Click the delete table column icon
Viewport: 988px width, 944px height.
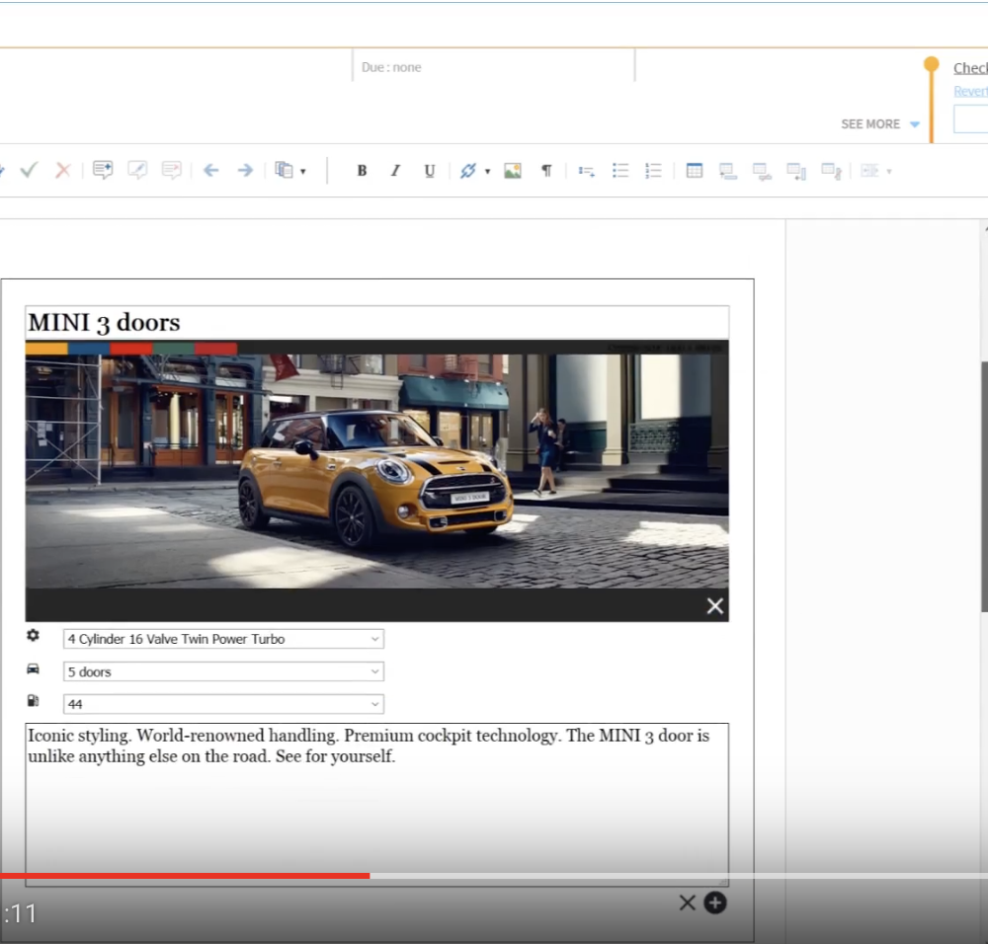(831, 171)
